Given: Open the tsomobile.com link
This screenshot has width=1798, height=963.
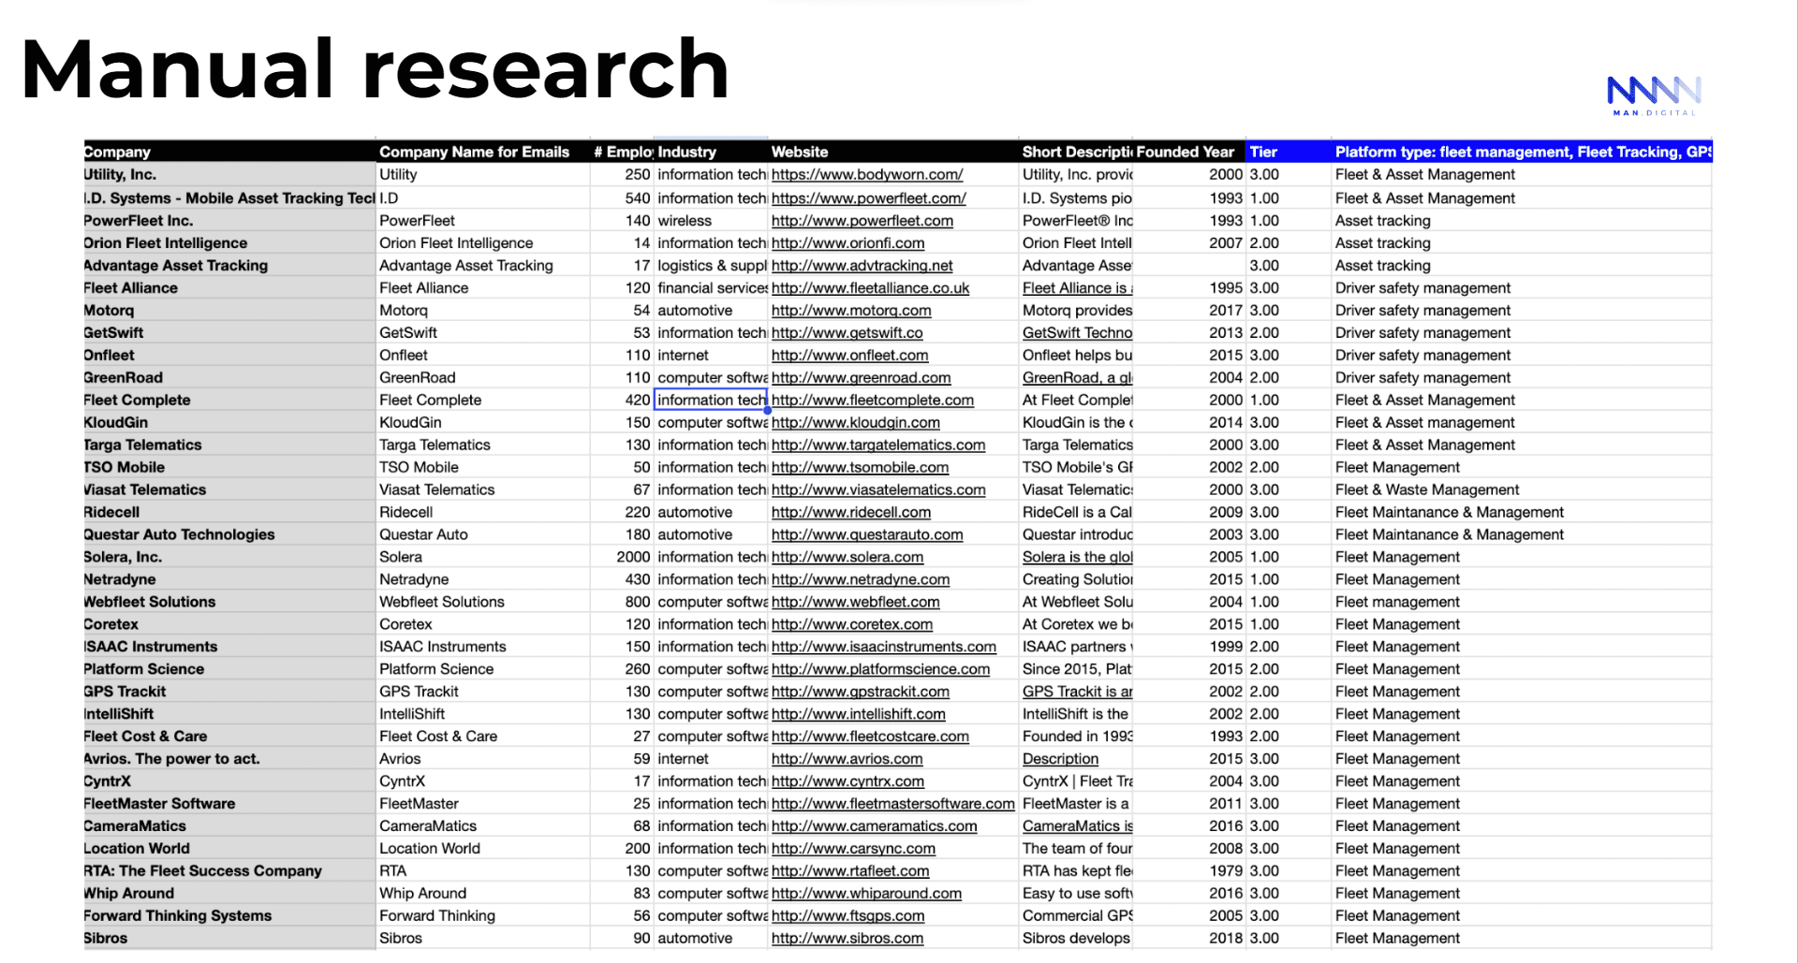Looking at the screenshot, I should tap(860, 468).
